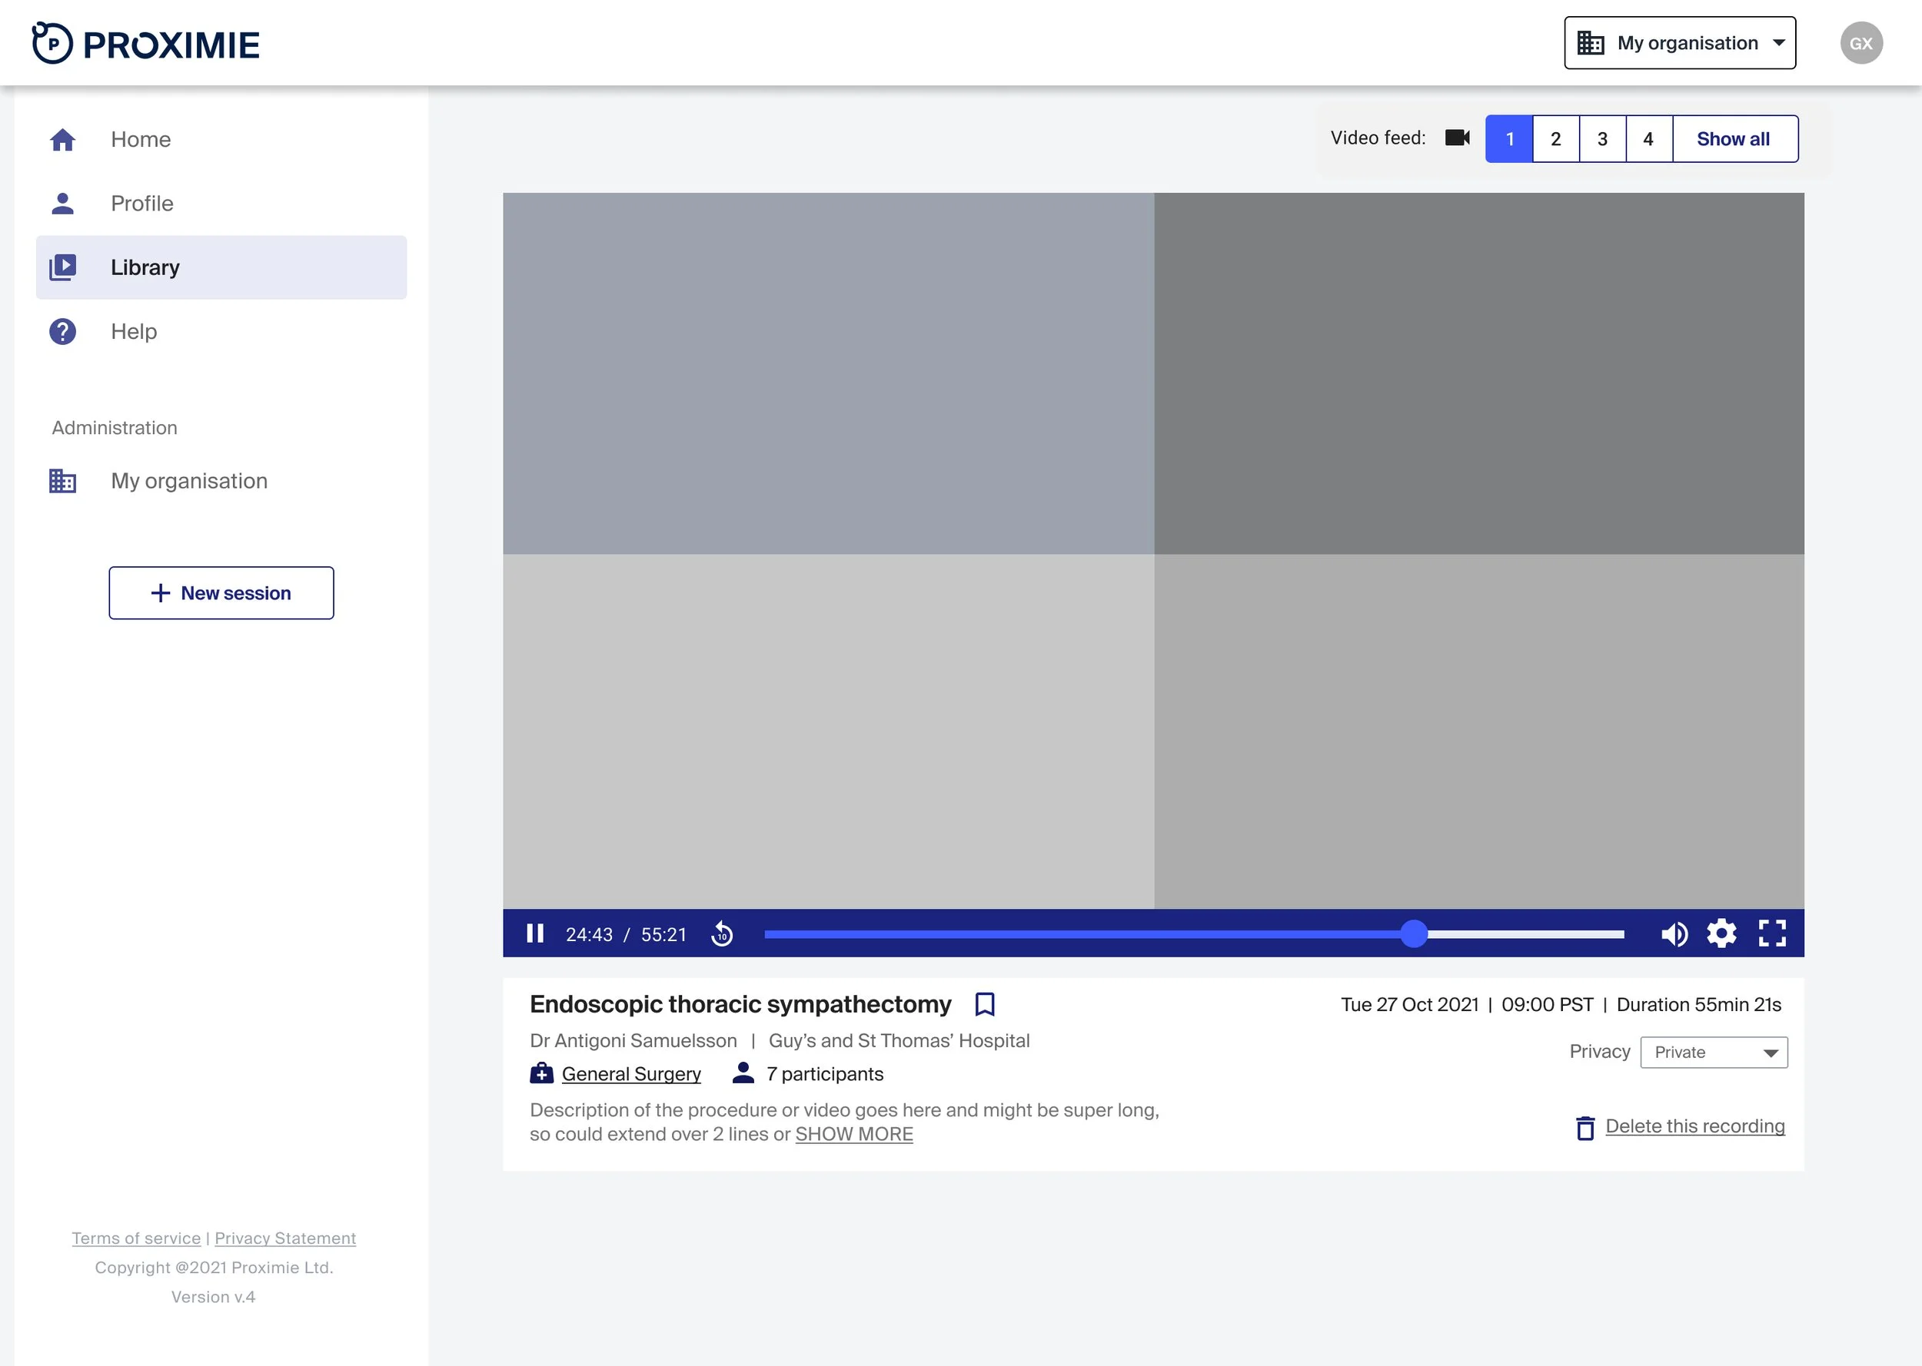Click the video progress slider handle
Screen dimensions: 1922x1366
coord(1414,933)
